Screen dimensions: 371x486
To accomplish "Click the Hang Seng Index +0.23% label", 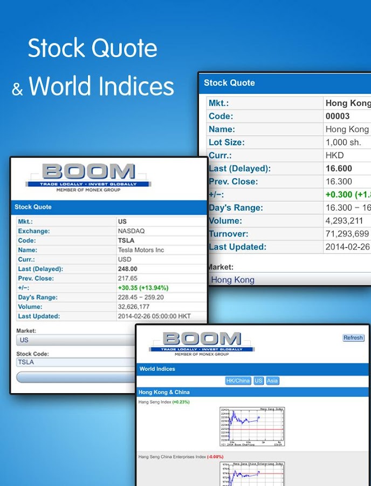I will (x=164, y=402).
